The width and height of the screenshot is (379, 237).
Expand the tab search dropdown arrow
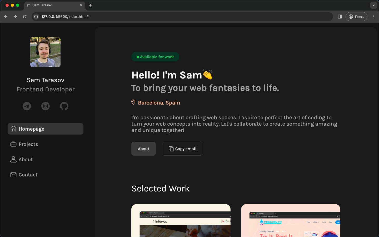point(374,5)
